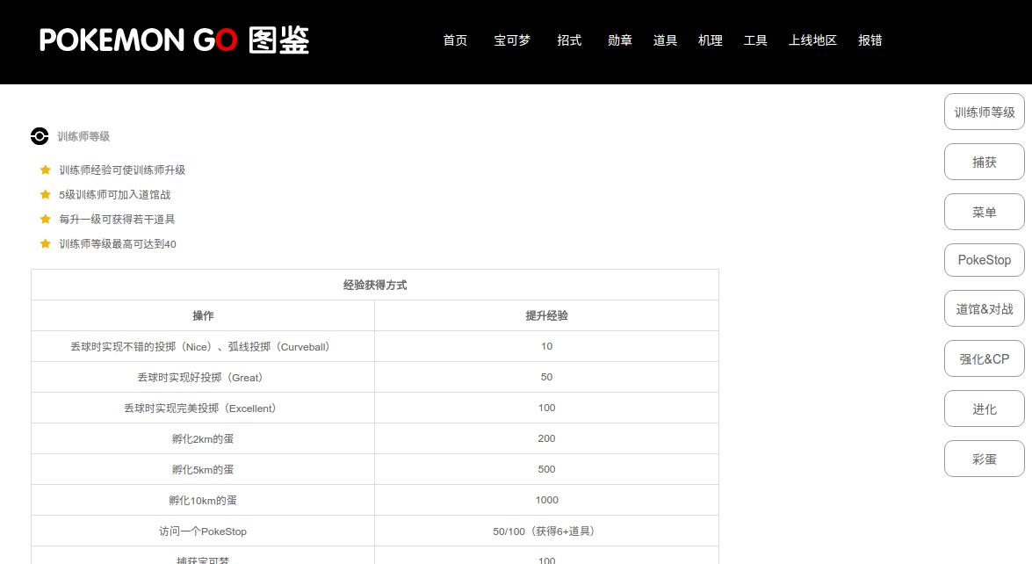Go to 上线地区 in the top menu
Screen dimensions: 1032x564
coord(812,40)
